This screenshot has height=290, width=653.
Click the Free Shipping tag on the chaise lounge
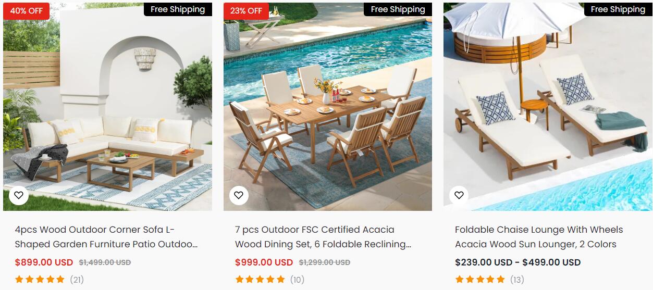(618, 9)
